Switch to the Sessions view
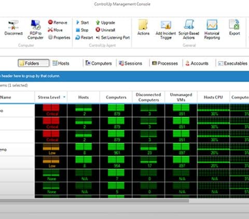The width and height of the screenshot is (249, 219). click(131, 63)
